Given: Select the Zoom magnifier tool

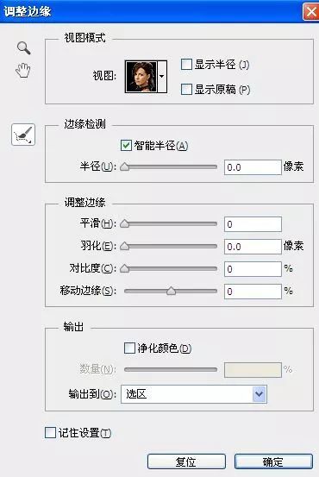Looking at the screenshot, I should [24, 48].
